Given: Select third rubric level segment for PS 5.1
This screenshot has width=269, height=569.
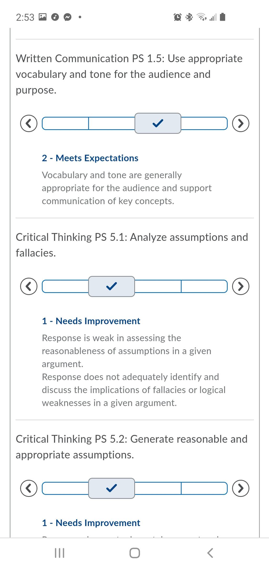Looking at the screenshot, I should pos(158,286).
